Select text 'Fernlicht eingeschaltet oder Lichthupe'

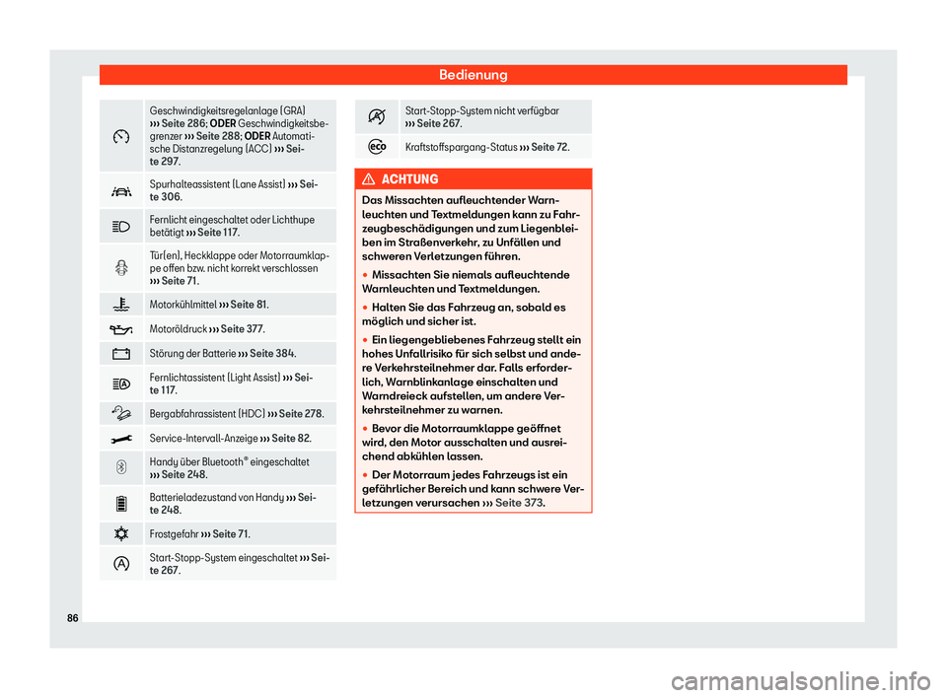pyautogui.click(x=232, y=220)
